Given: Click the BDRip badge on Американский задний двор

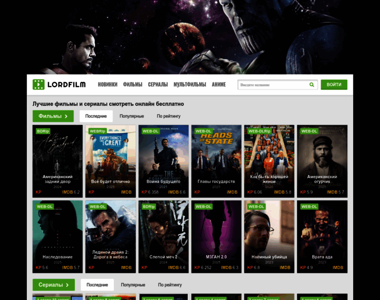Looking at the screenshot, I should [x=43, y=131].
